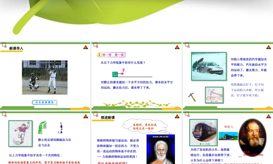
Task: Click the blue train photo
Action: tap(204, 133)
